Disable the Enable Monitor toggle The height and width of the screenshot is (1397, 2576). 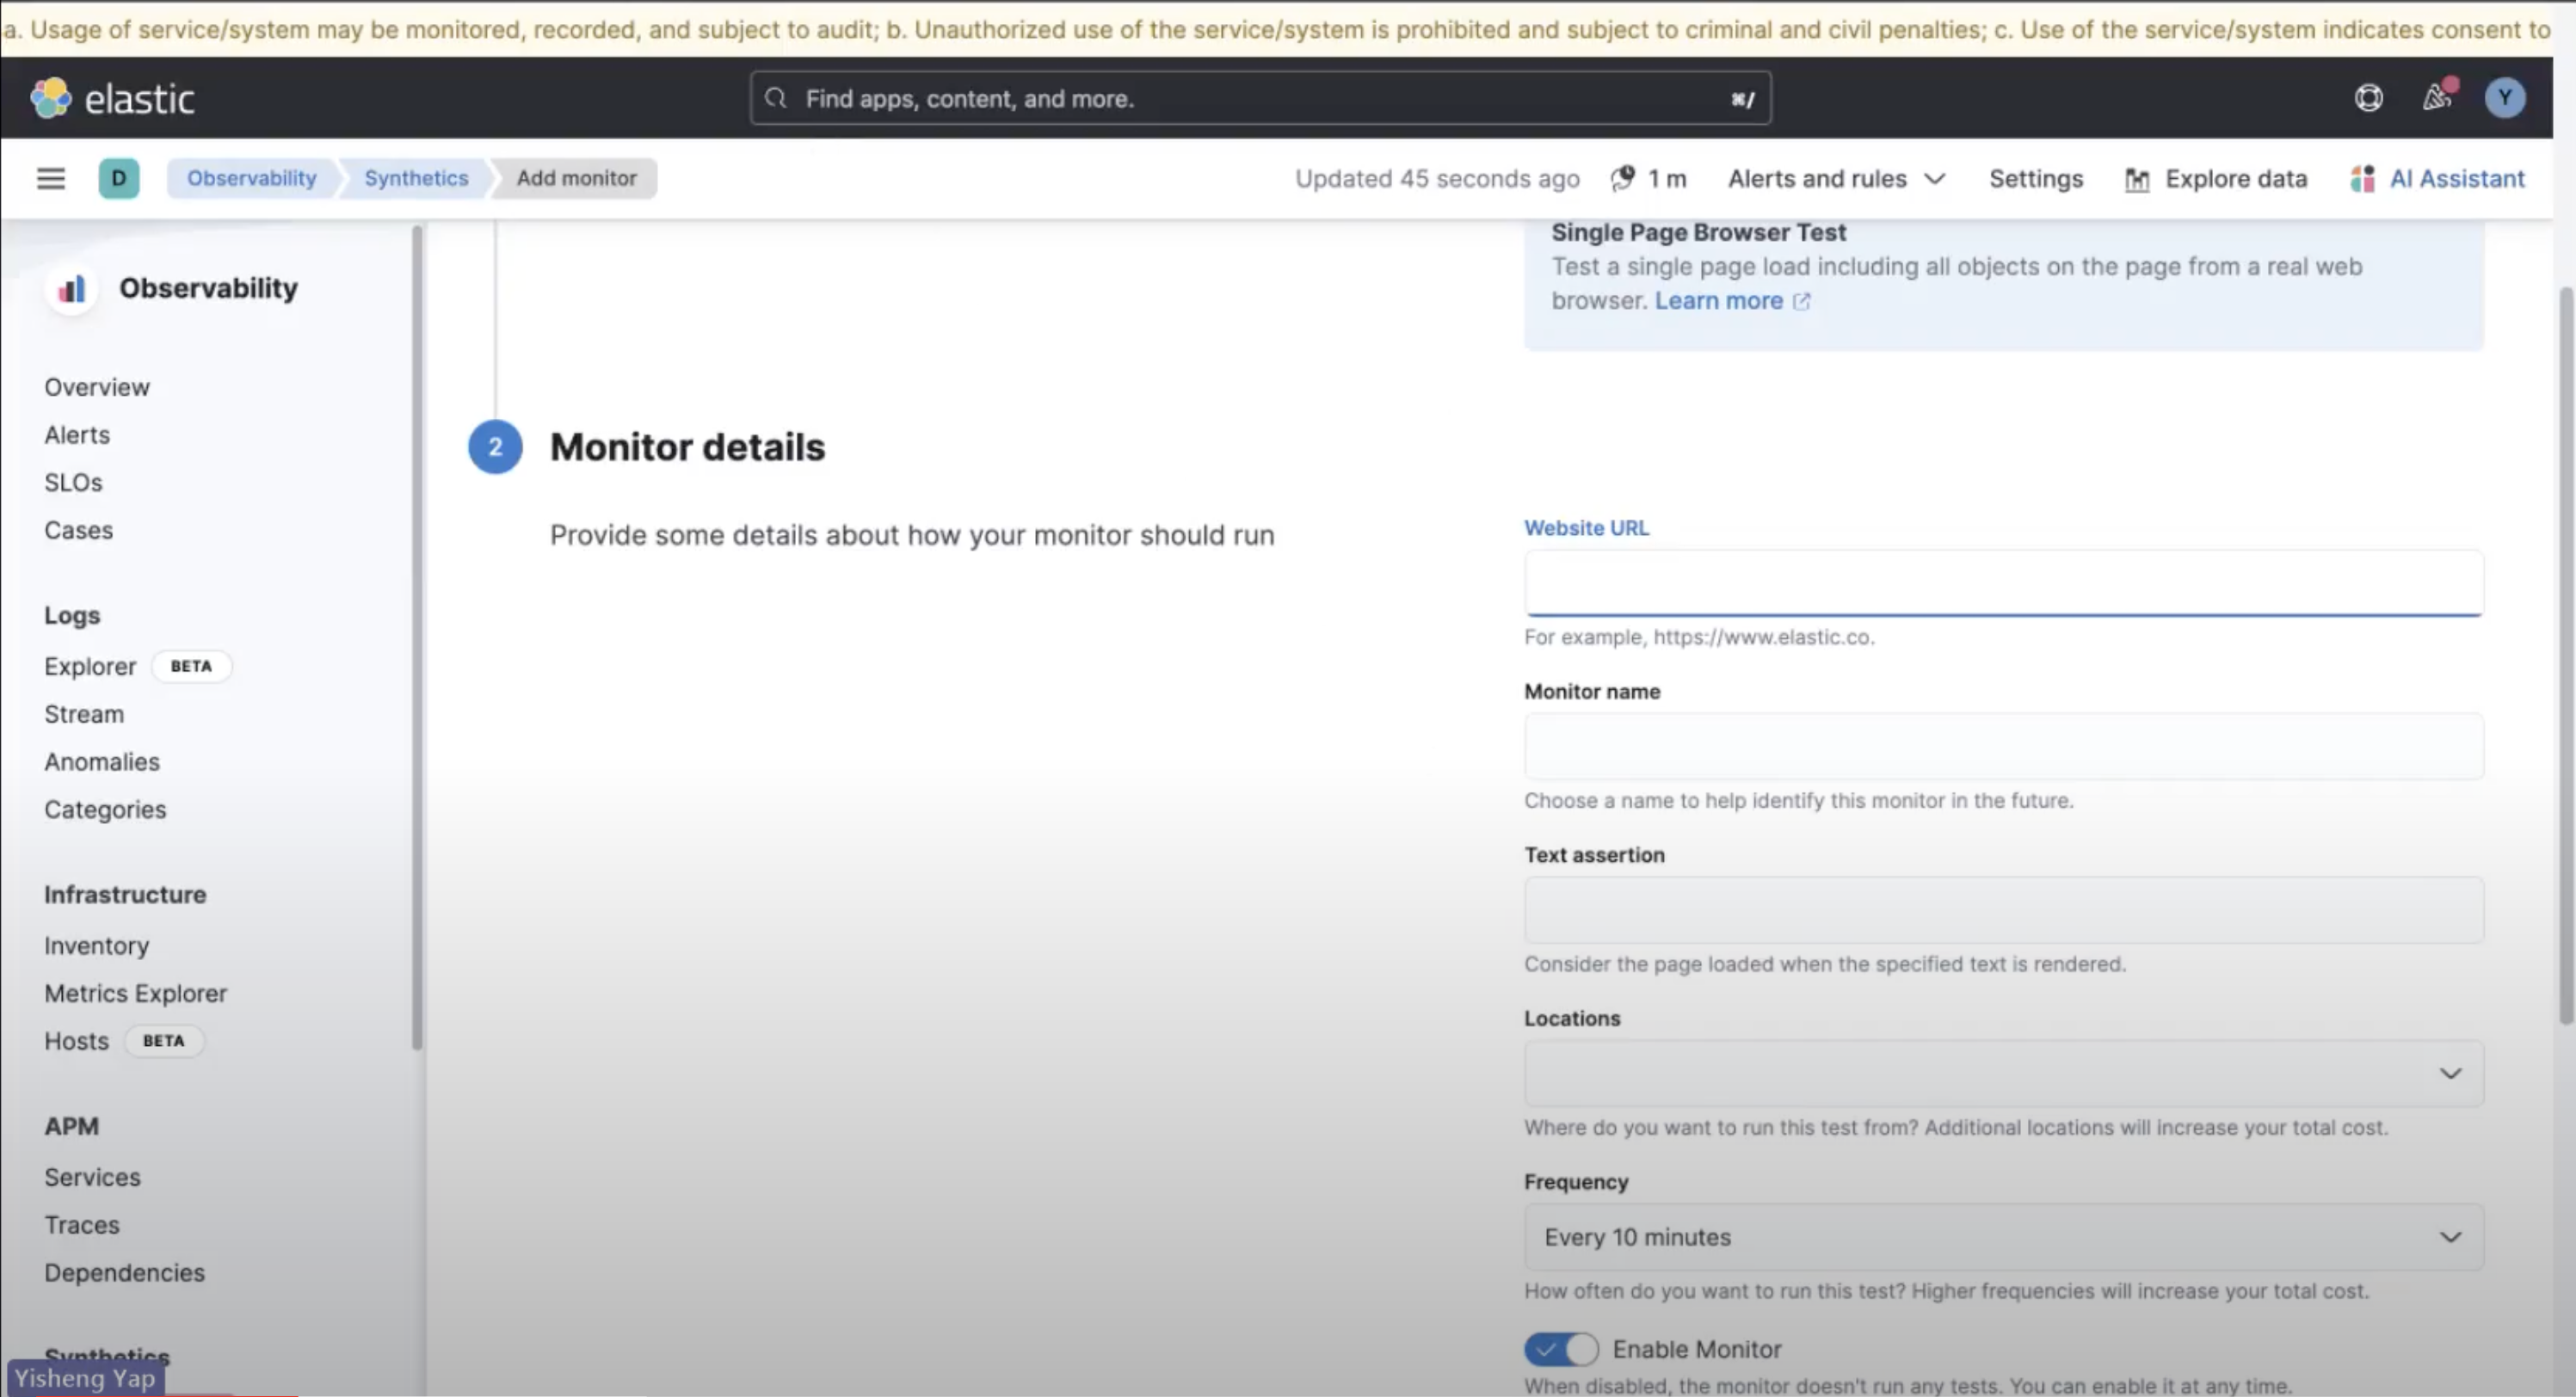(x=1560, y=1349)
